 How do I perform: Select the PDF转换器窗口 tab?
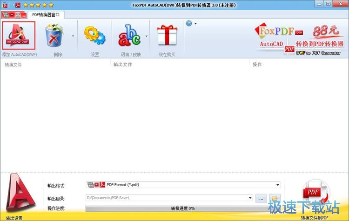coord(46,15)
